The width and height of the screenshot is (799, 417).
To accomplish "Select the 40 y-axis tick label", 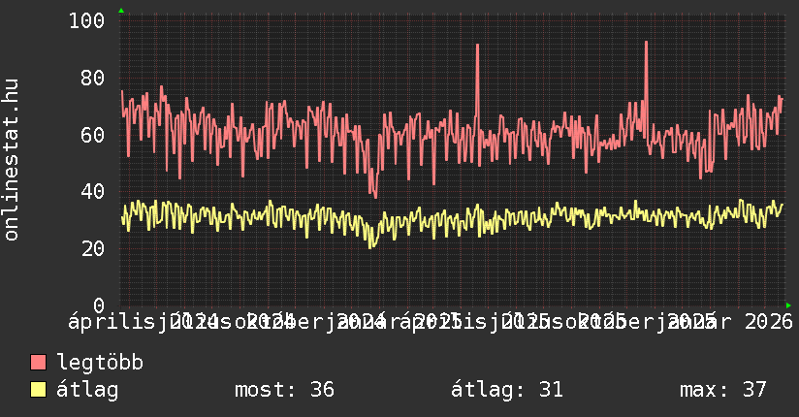I will 93,192.
